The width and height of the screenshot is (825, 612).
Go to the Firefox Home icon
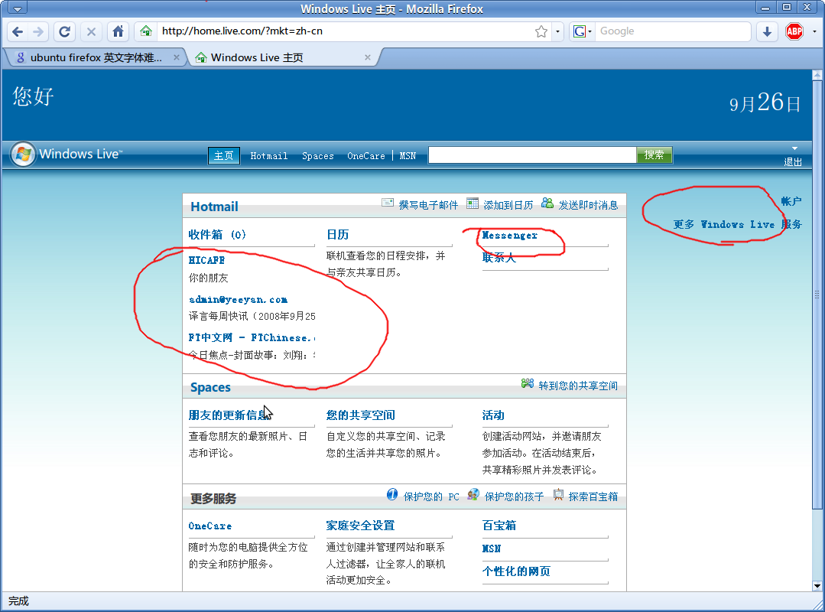click(119, 31)
